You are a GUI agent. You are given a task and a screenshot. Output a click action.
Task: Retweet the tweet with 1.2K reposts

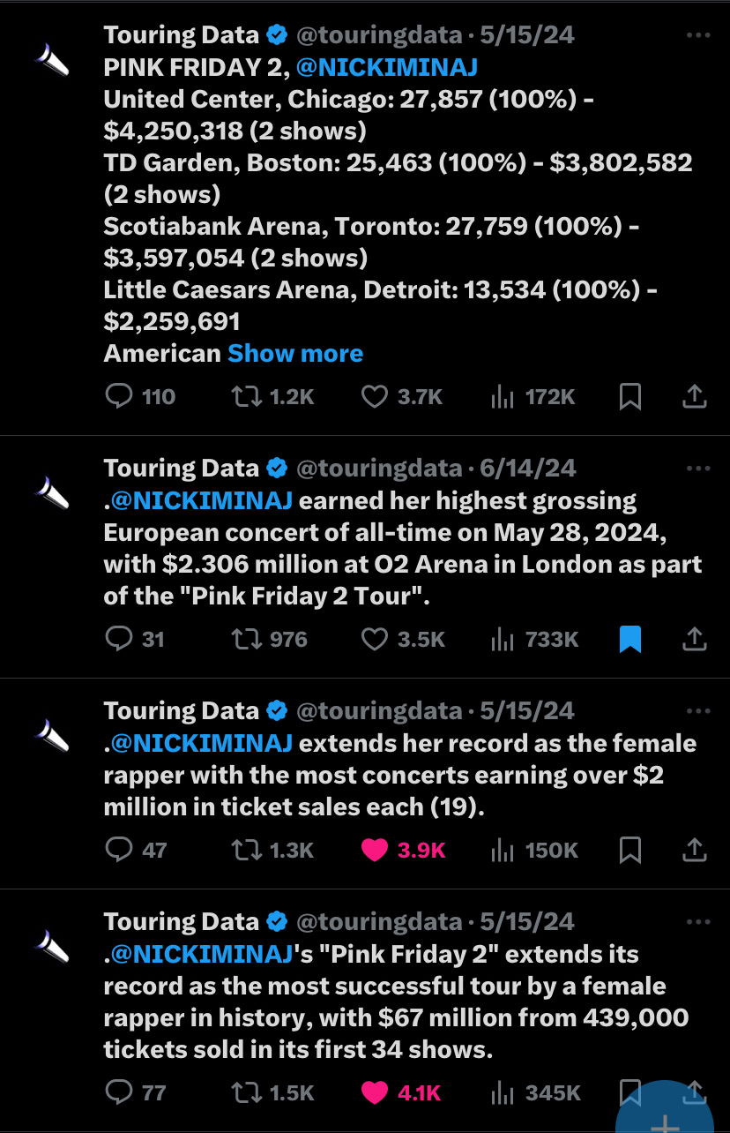272,397
